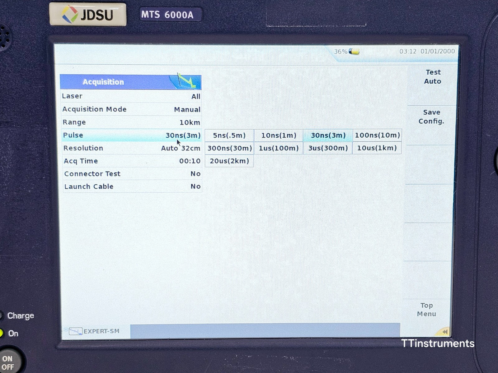Open the Acquisition Mode setting
This screenshot has height=373, width=498.
pyautogui.click(x=132, y=109)
